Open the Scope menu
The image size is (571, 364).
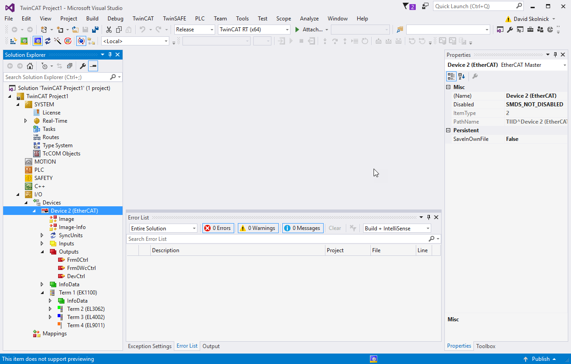284,19
